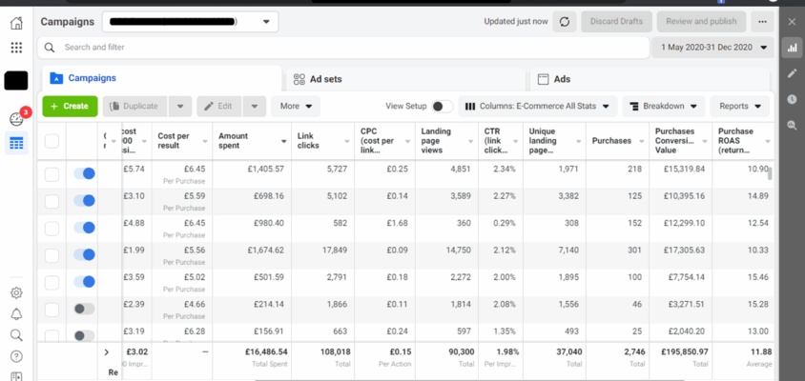
Task: Click the sidebar search magnifier icon
Action: coord(16,335)
